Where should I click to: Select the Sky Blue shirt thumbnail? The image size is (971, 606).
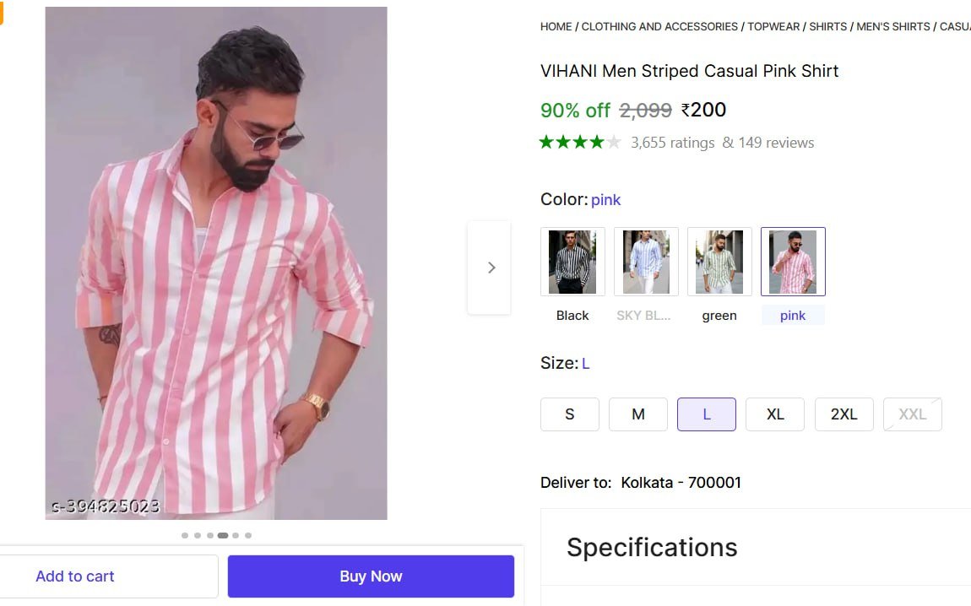pyautogui.click(x=646, y=262)
